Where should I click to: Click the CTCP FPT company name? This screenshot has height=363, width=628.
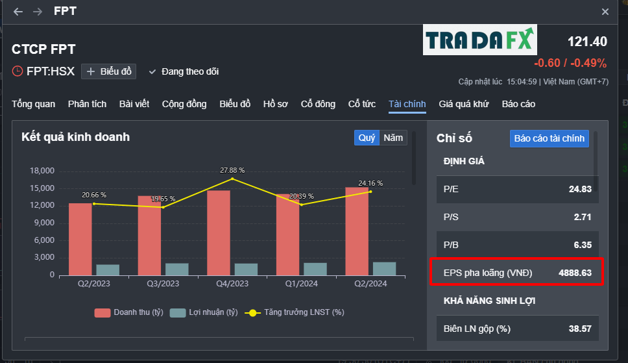pos(43,49)
